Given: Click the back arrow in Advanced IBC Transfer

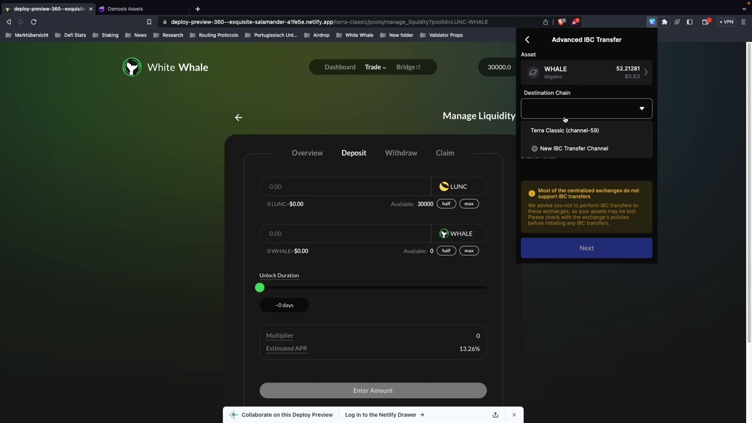Looking at the screenshot, I should click(x=527, y=39).
